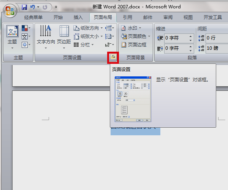228x190 pixels.
Task: Click the 缩进 label in paragraph group
Action: (x=161, y=29)
